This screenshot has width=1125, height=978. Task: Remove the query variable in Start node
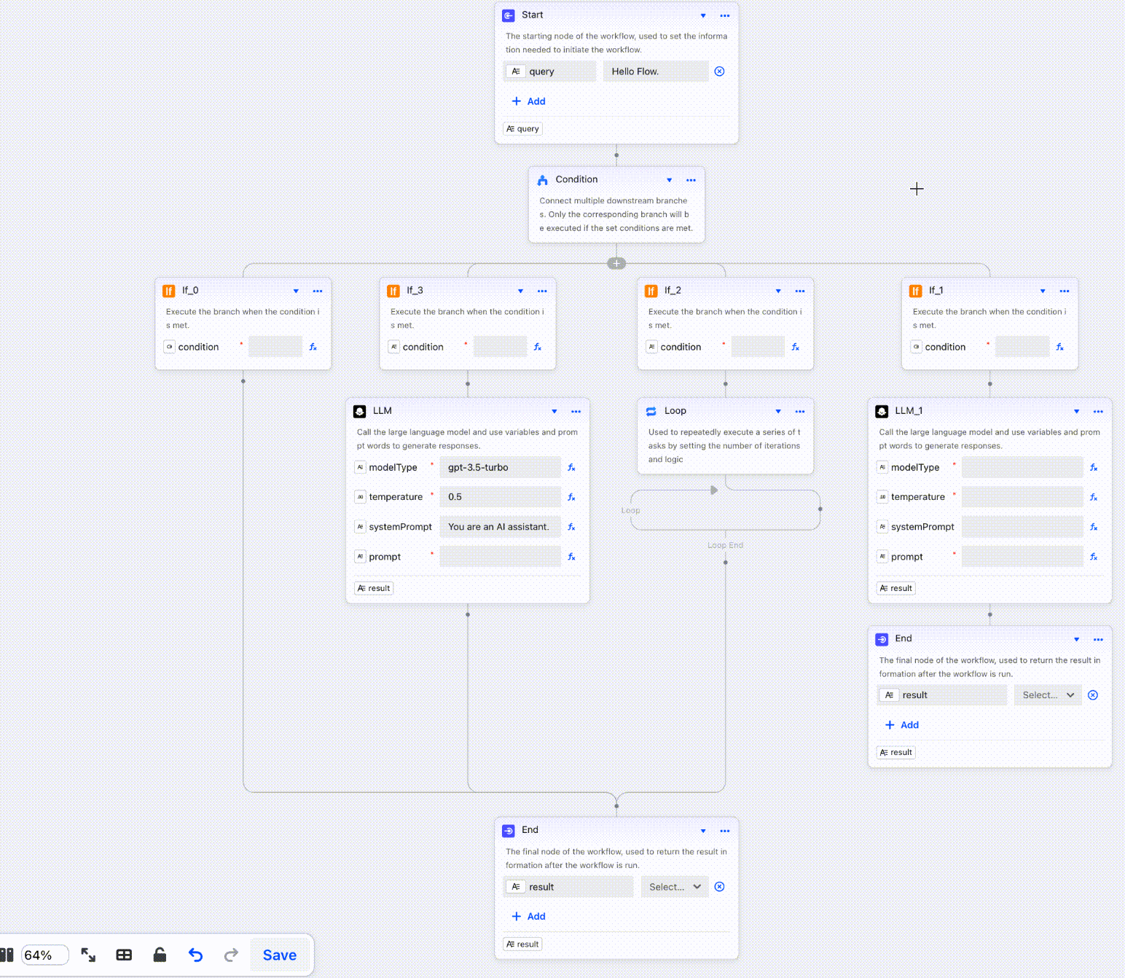pyautogui.click(x=720, y=71)
